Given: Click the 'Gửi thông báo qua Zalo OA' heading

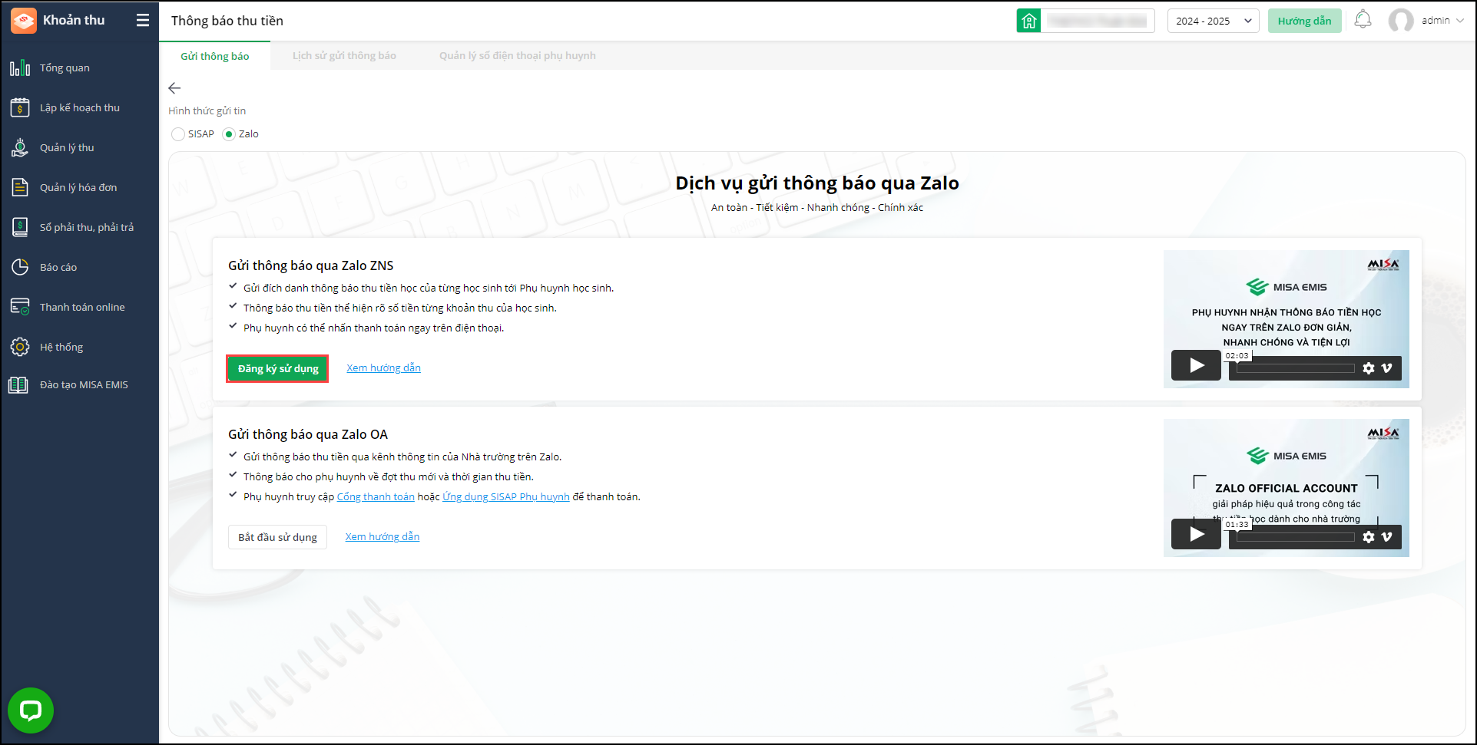Looking at the screenshot, I should 308,434.
